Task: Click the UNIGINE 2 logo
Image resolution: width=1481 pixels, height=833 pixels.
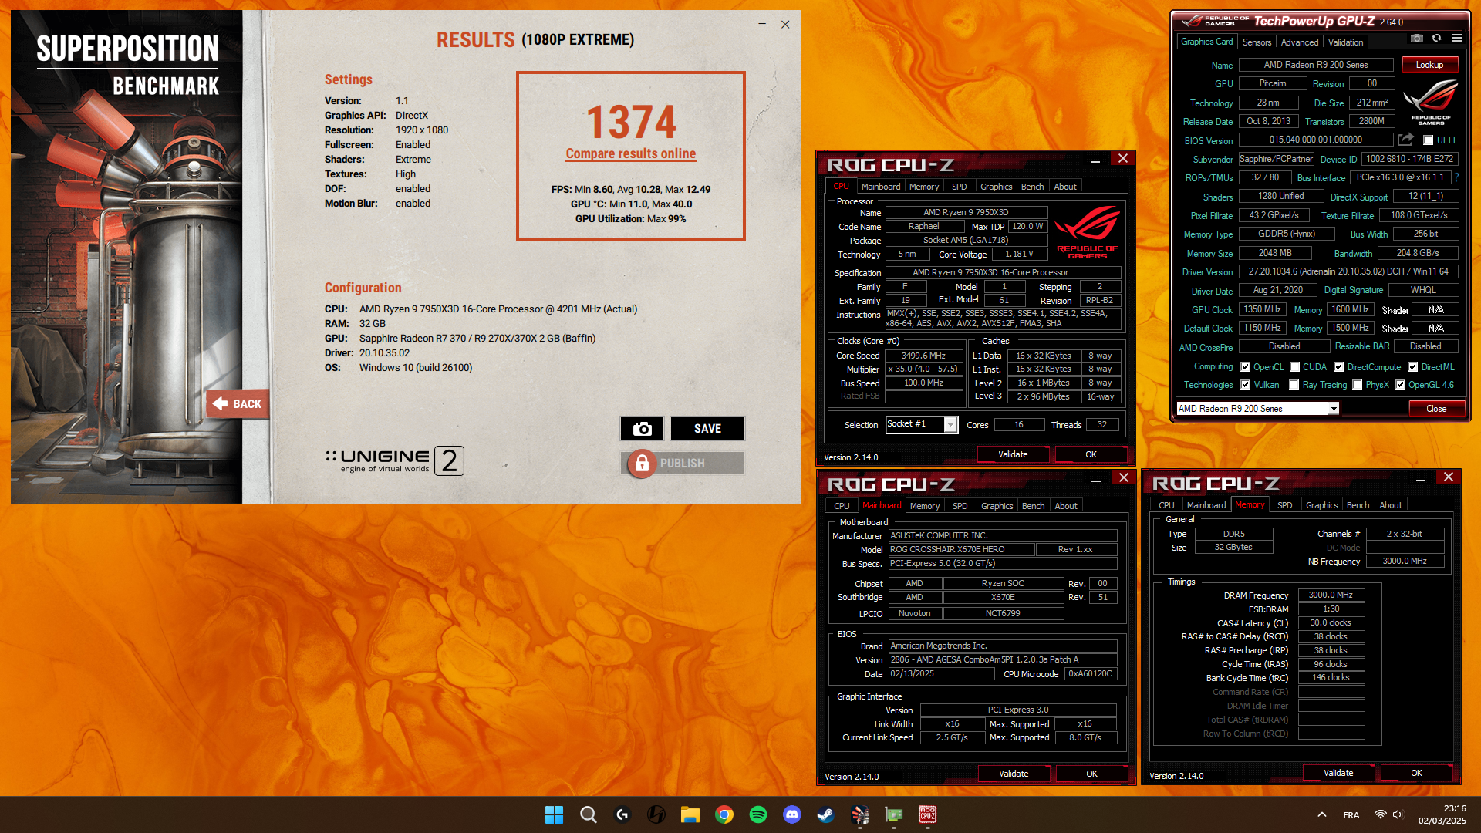Action: (x=394, y=460)
